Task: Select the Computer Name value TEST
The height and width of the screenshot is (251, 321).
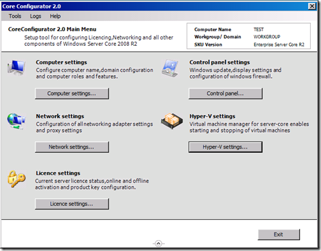Action: pos(259,29)
